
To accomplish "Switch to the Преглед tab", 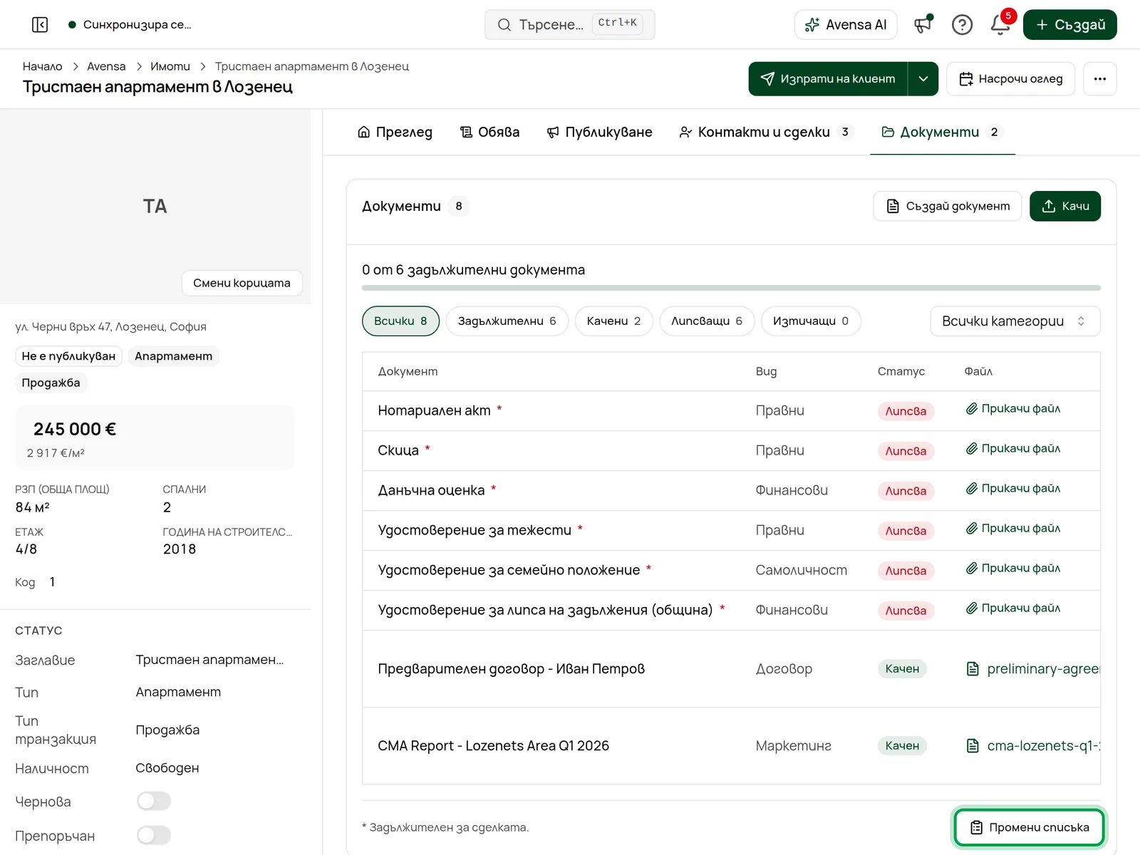I will pyautogui.click(x=395, y=132).
